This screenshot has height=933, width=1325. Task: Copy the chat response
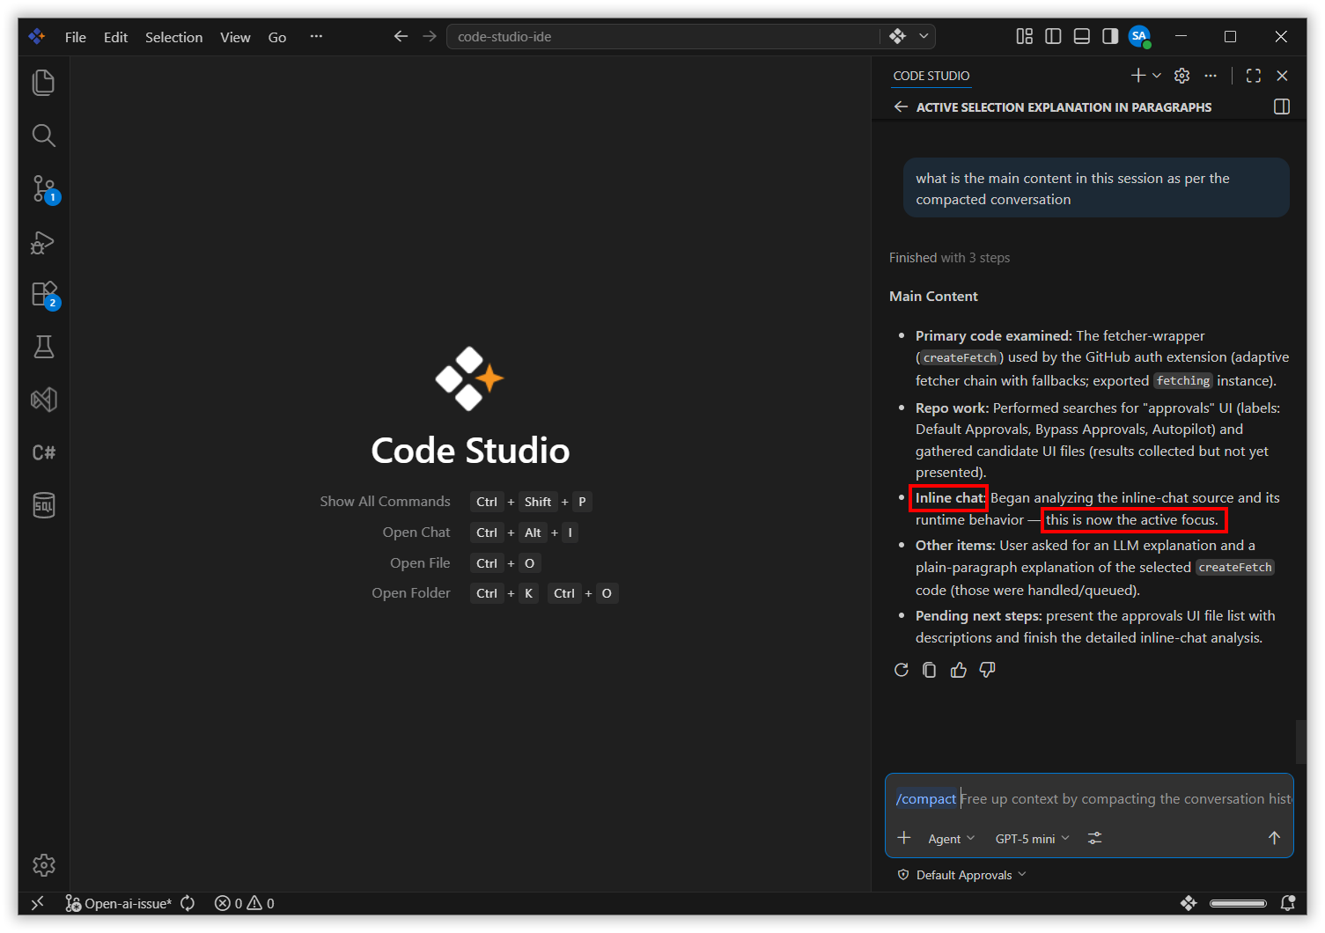click(929, 670)
